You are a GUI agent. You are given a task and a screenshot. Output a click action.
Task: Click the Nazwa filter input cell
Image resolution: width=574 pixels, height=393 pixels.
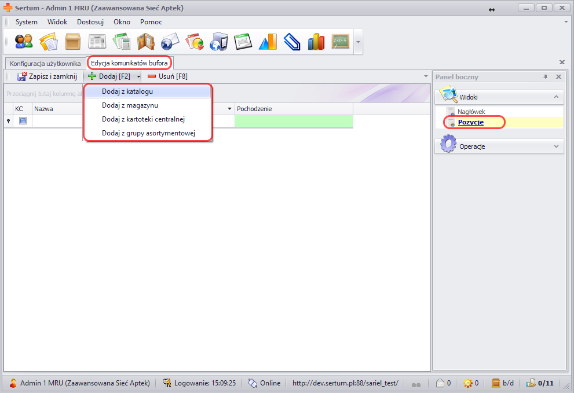(58, 121)
